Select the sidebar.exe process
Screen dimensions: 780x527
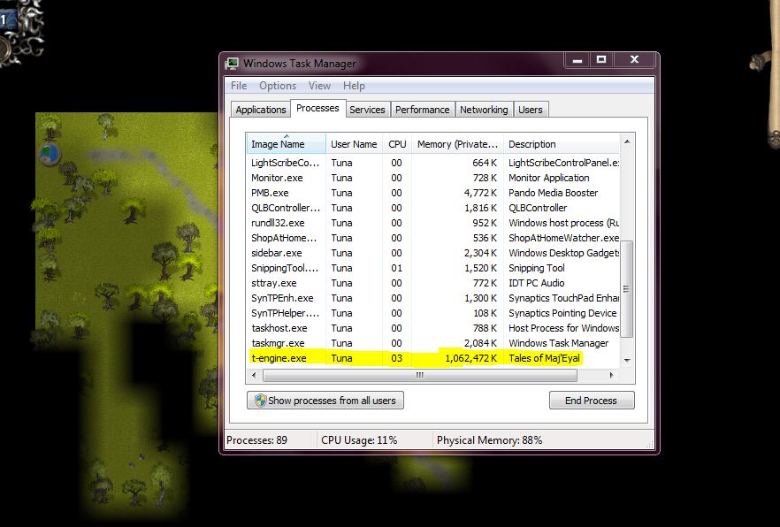(x=433, y=253)
